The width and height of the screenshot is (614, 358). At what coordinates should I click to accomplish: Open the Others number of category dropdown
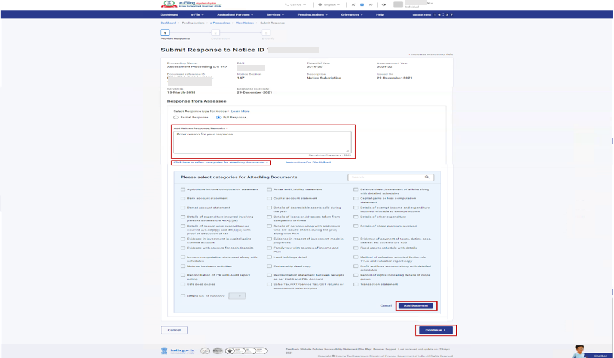(x=237, y=296)
